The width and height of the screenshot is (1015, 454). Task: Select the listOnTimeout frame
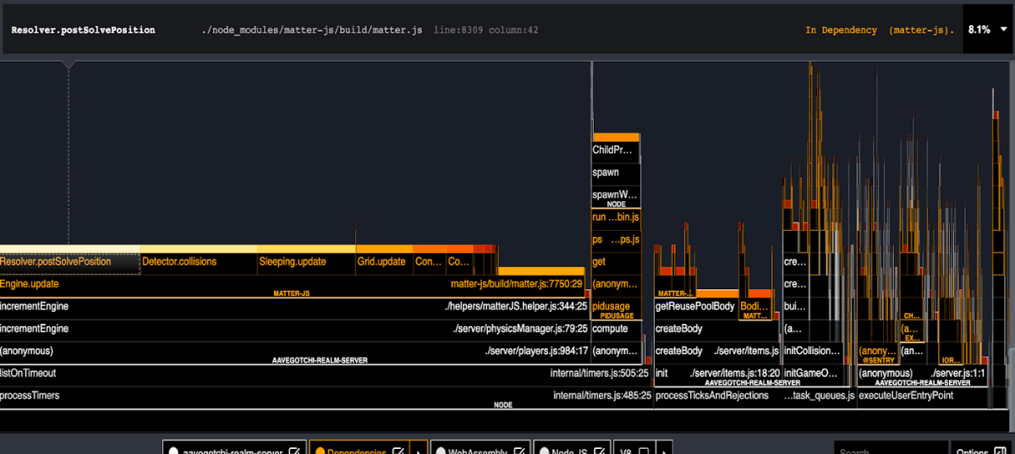click(326, 374)
